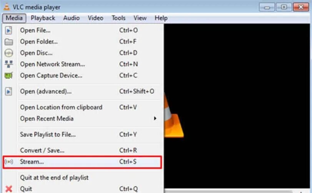Click the Open Disc disc icon
312x193 pixels.
click(x=8, y=53)
